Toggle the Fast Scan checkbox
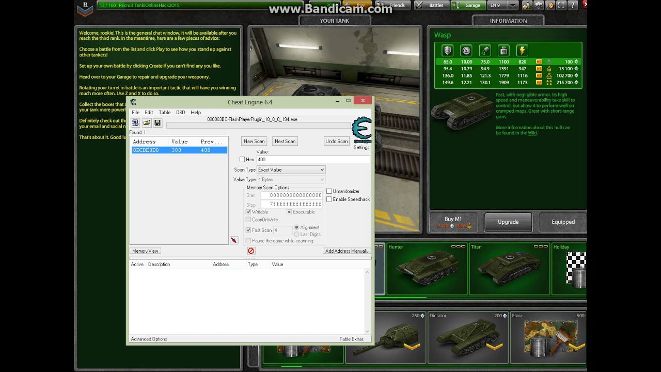Viewport: 661px width, 372px height. tap(248, 230)
